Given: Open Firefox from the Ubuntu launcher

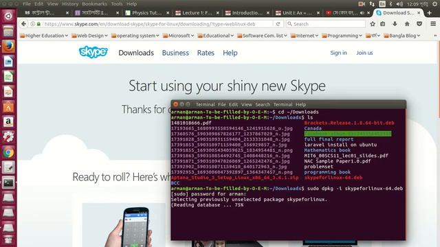Looking at the screenshot, I should point(8,47).
